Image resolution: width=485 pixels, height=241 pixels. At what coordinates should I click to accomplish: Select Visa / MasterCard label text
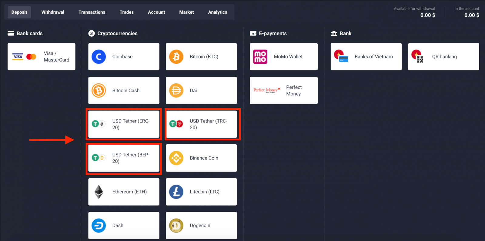pos(57,57)
